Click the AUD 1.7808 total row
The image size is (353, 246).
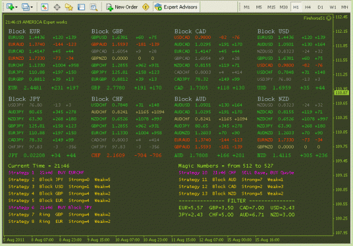[x=209, y=155]
